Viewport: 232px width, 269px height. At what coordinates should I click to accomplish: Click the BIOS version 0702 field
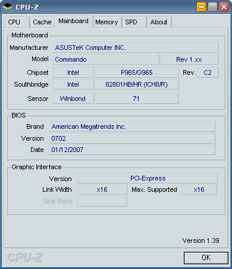[x=132, y=138]
